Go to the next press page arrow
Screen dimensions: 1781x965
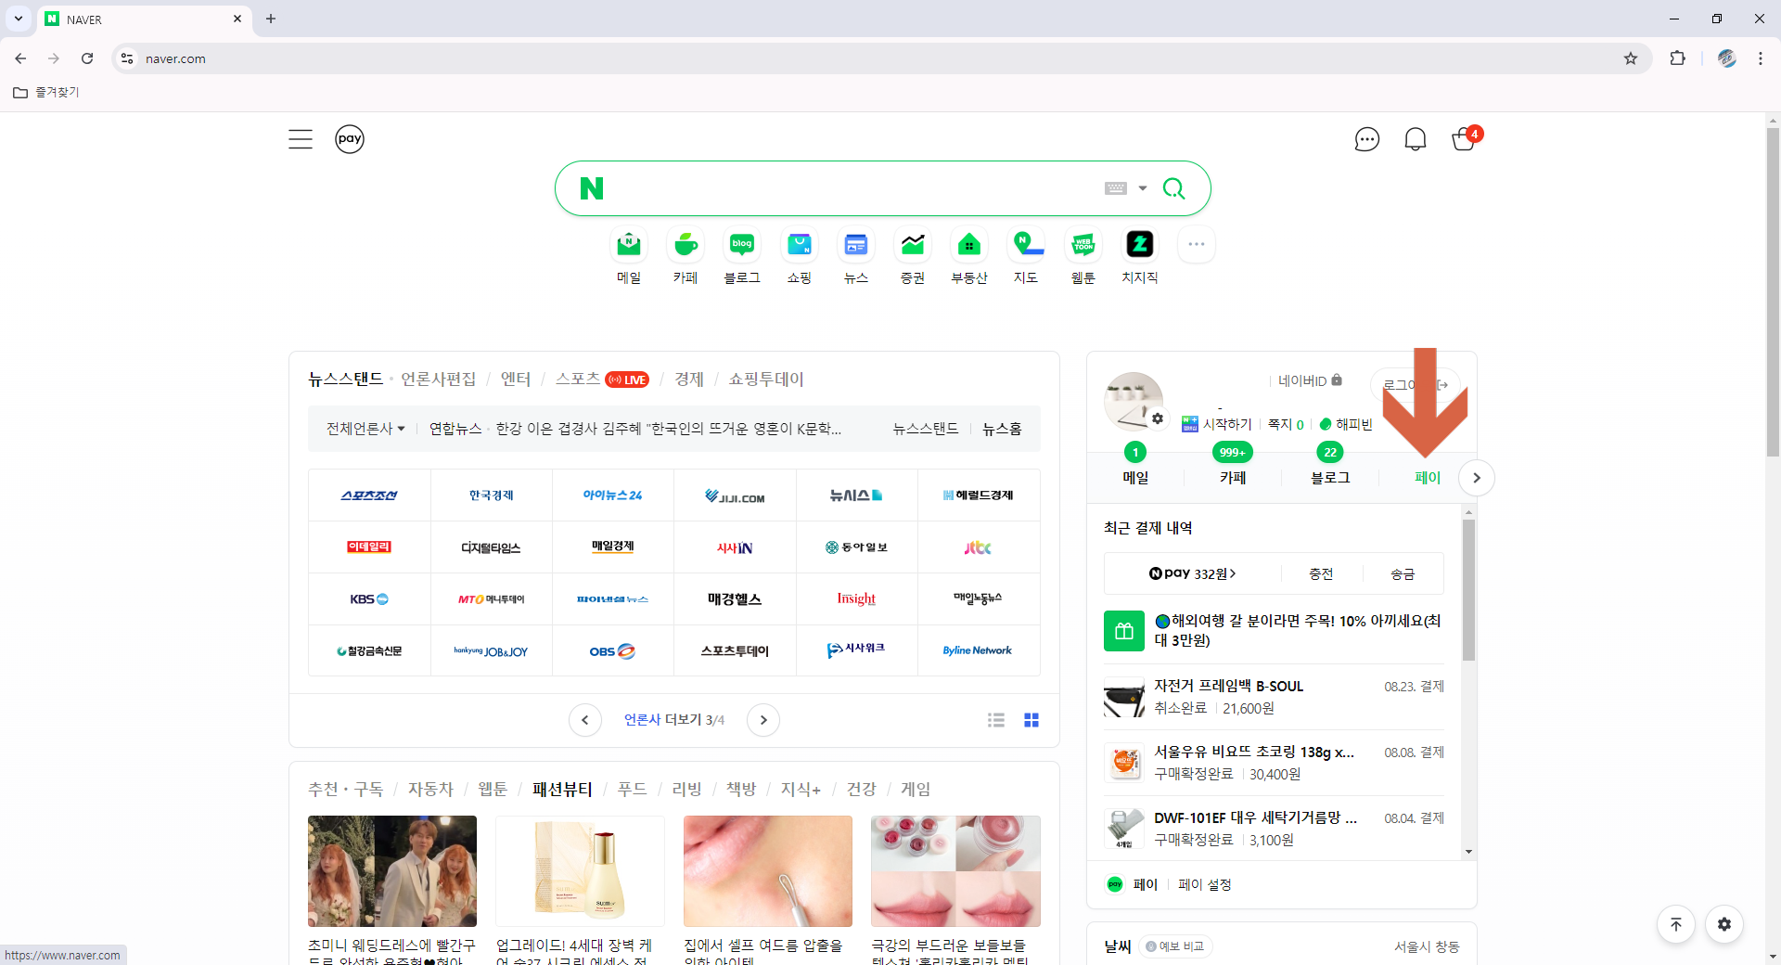point(763,720)
